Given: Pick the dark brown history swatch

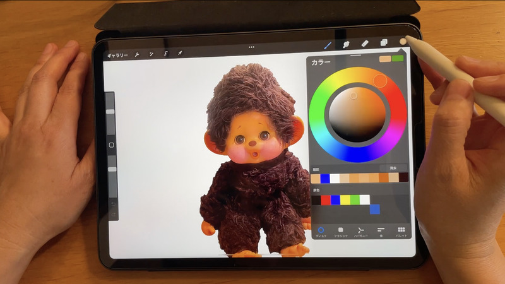Looking at the screenshot, I should tap(403, 177).
